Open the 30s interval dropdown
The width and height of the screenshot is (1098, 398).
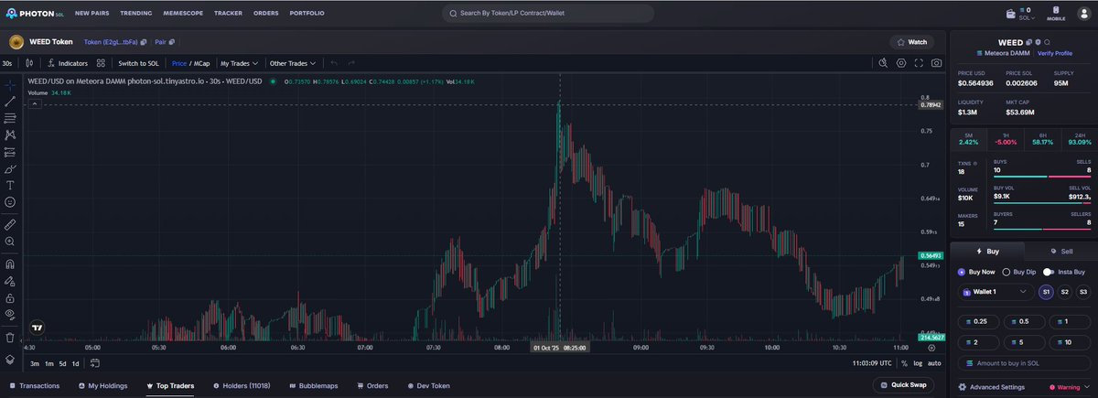pyautogui.click(x=8, y=63)
